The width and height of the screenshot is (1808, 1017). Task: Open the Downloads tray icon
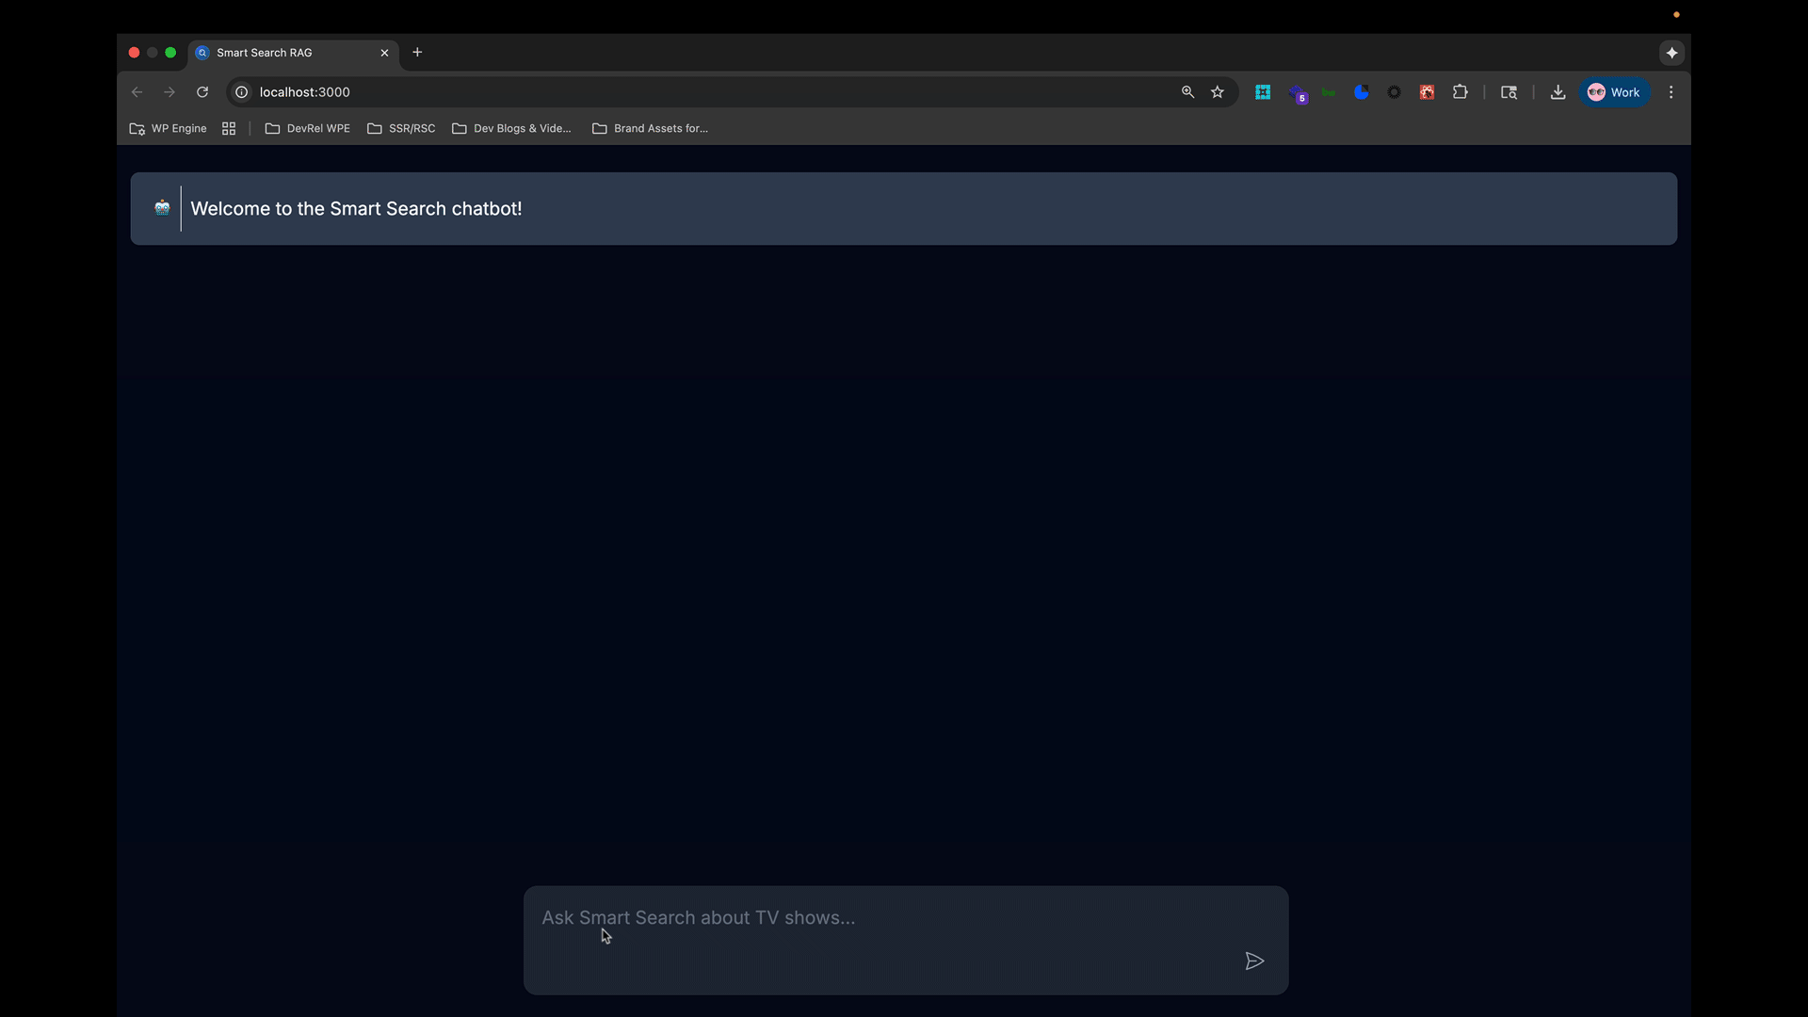click(x=1558, y=92)
